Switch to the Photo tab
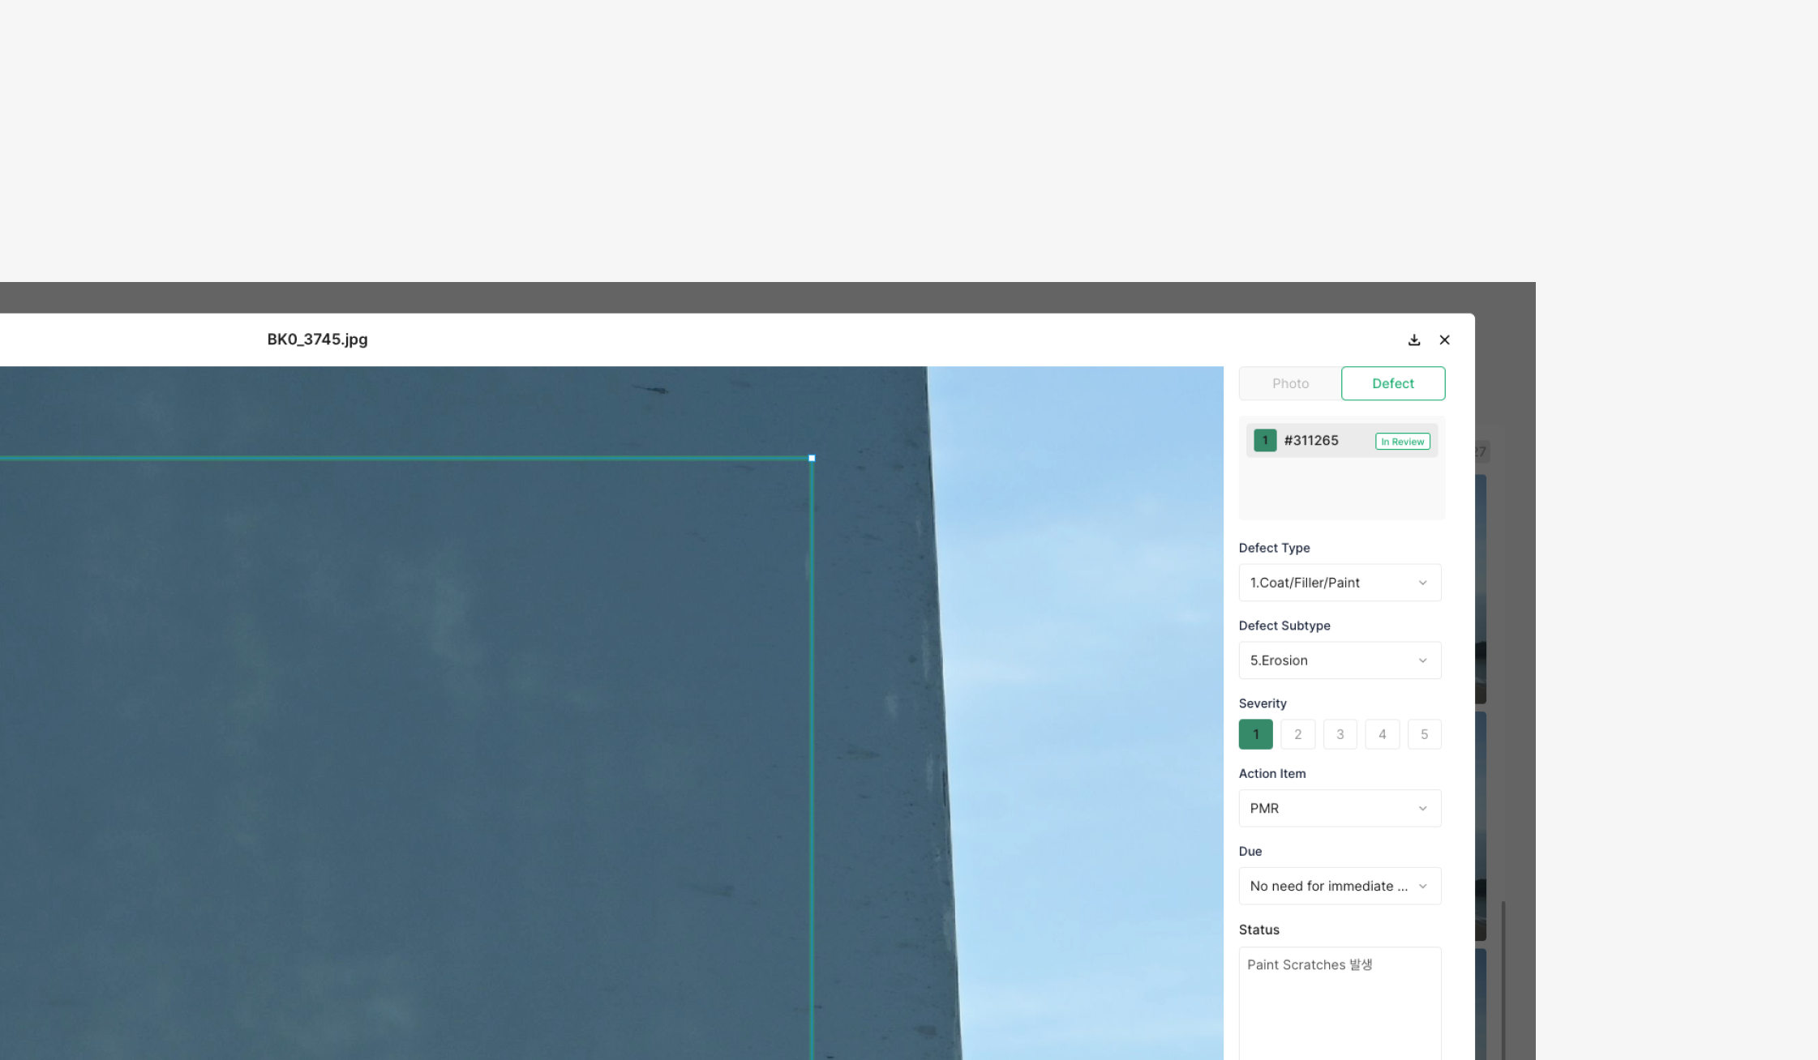Image resolution: width=1818 pixels, height=1060 pixels. pos(1290,383)
